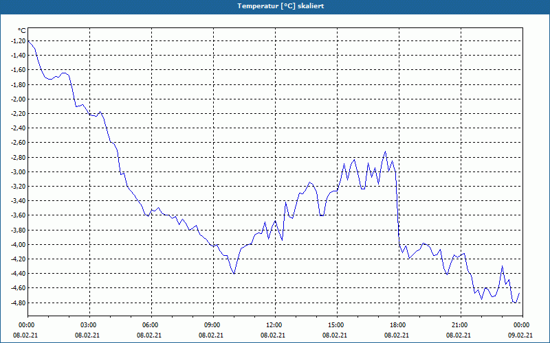Choose the -3,20 axis value

[19, 187]
